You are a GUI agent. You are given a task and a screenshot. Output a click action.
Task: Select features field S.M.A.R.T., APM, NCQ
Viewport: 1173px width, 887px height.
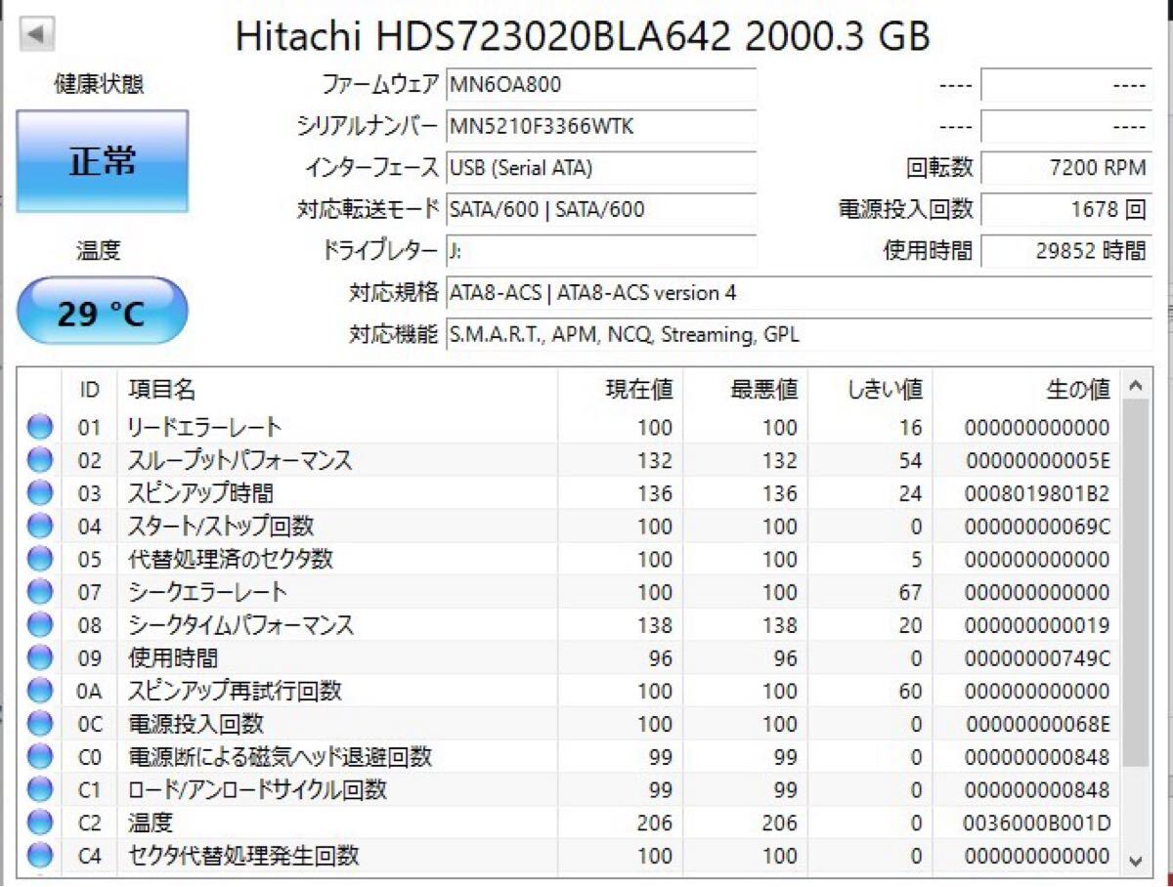tap(799, 335)
